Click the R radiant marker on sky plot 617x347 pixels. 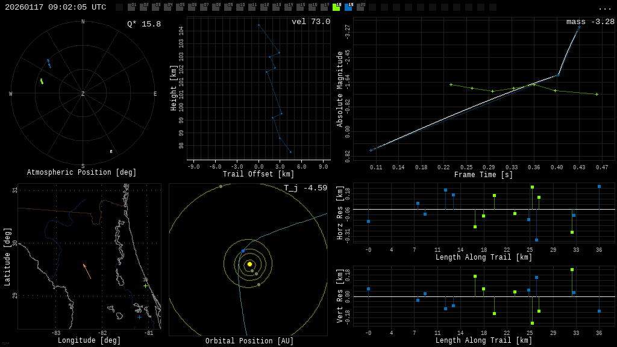click(111, 151)
